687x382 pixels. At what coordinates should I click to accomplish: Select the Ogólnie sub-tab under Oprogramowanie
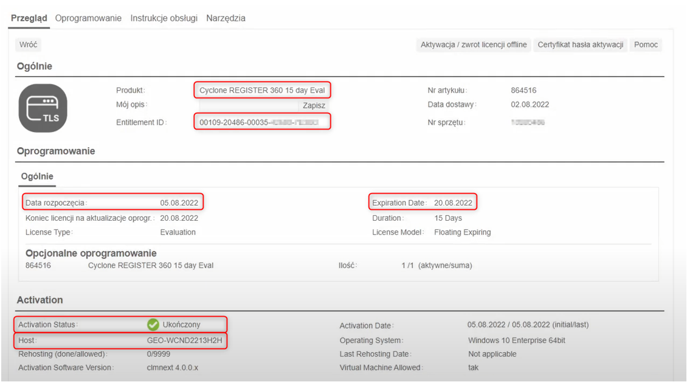click(x=37, y=176)
